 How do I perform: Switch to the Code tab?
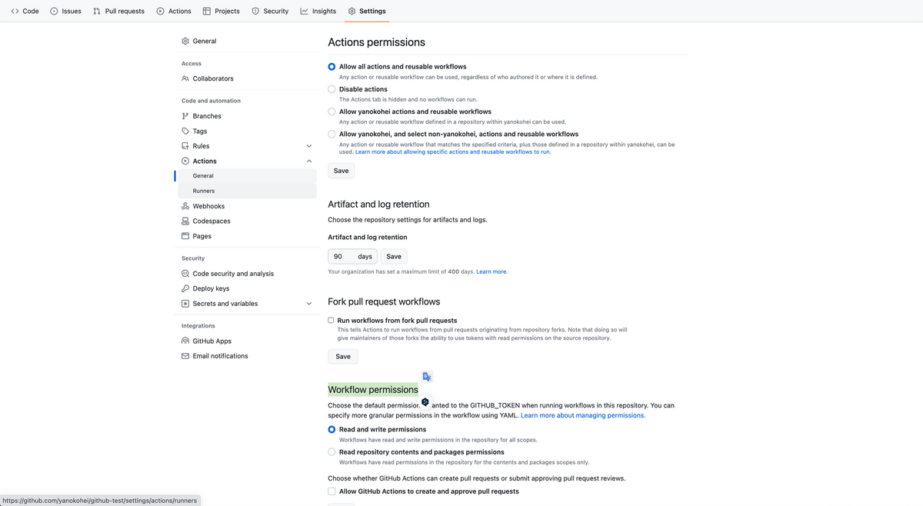pos(25,11)
